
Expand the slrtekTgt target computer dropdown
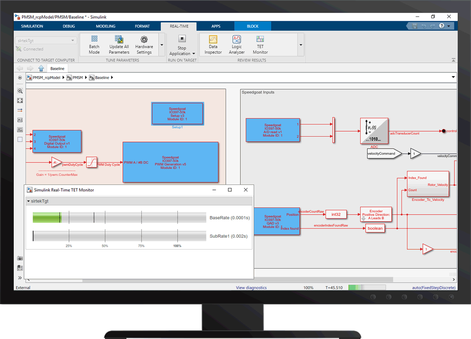tap(73, 40)
